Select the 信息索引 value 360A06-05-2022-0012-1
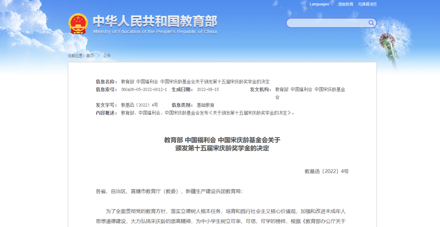 144,89
